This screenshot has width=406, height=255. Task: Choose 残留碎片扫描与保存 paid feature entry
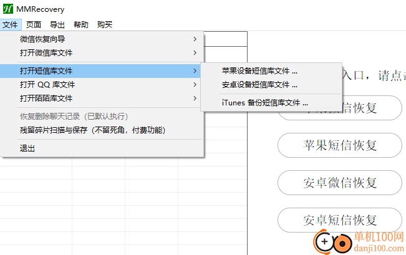[x=102, y=130]
